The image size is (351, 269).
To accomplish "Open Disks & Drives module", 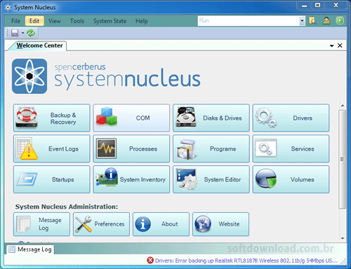I will [211, 118].
